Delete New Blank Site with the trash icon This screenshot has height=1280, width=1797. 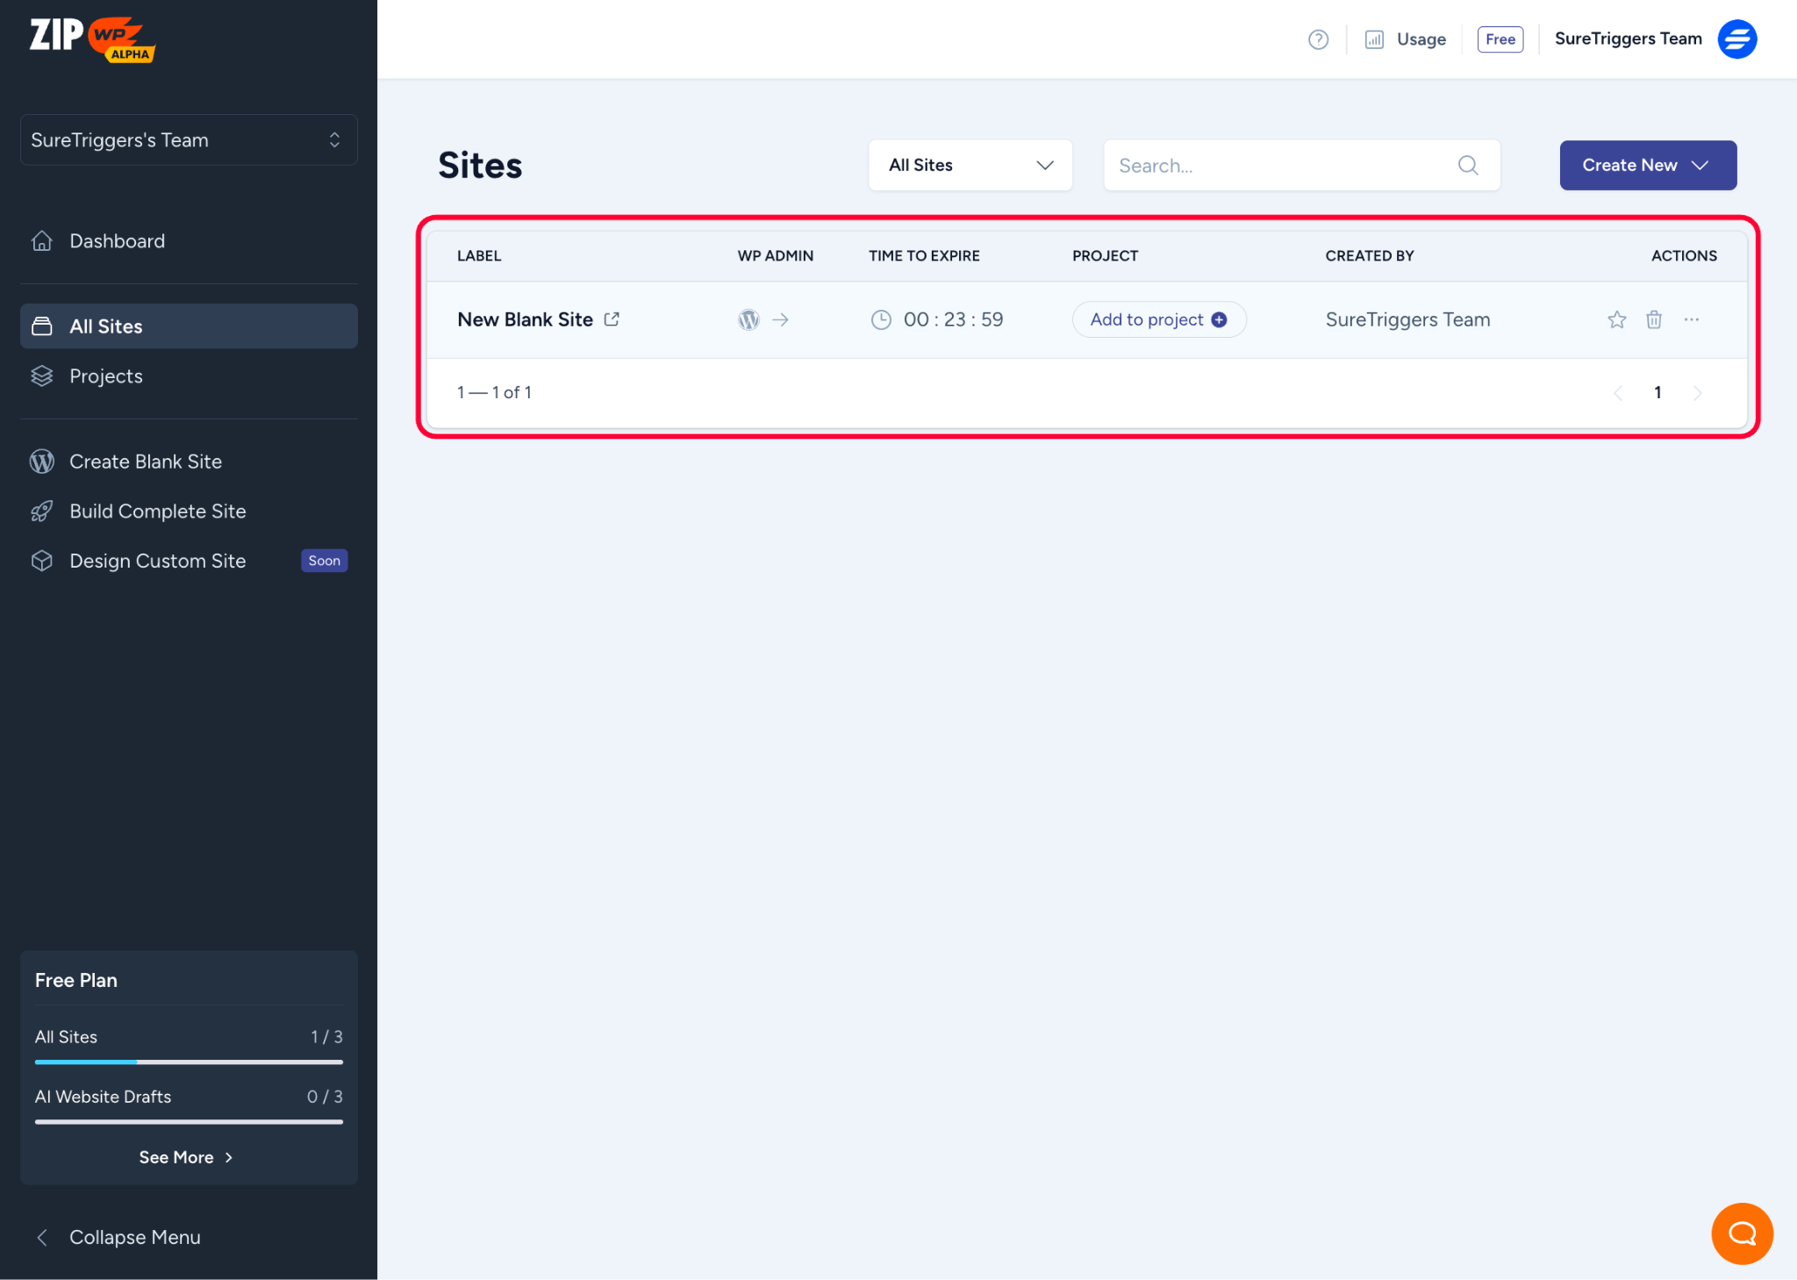point(1653,320)
